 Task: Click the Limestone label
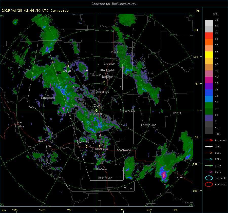(x=48, y=98)
